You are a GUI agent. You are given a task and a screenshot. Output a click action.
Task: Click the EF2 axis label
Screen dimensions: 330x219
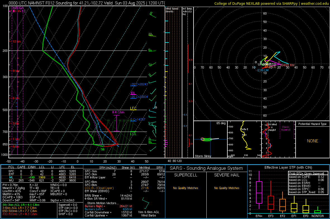282,216
